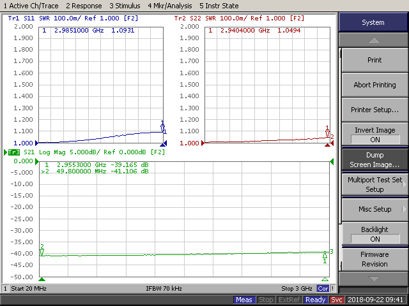409x306 pixels.
Task: Click the Tr3 green reference triangle at 0.000
Action: pyautogui.click(x=37, y=161)
